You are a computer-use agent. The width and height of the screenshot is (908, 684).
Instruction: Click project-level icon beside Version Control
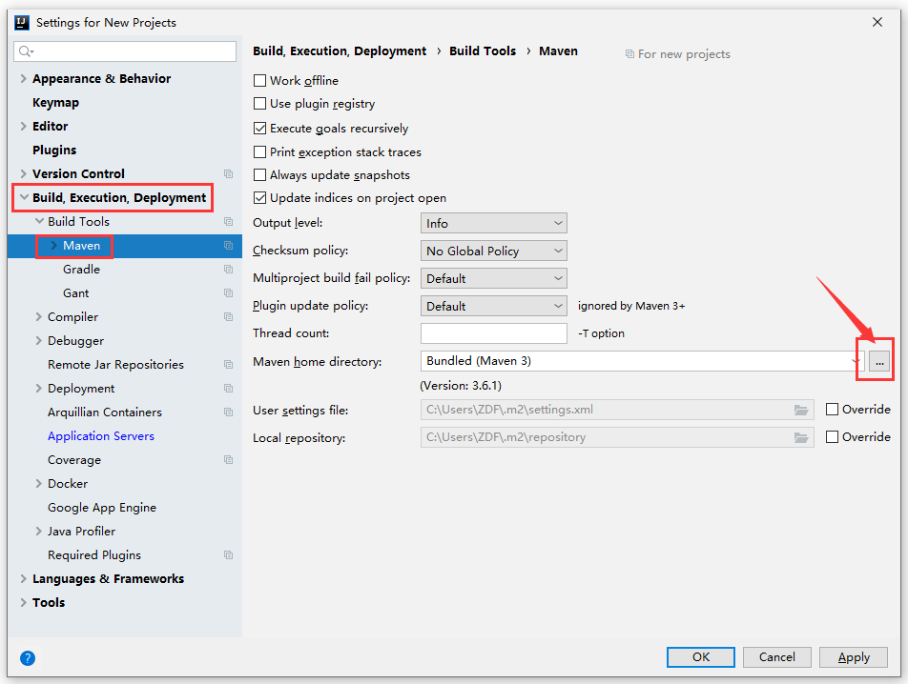tap(228, 174)
